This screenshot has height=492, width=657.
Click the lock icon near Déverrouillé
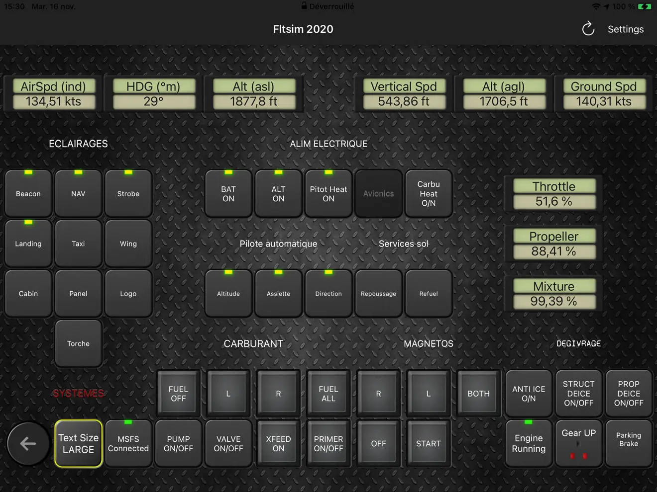coord(304,6)
